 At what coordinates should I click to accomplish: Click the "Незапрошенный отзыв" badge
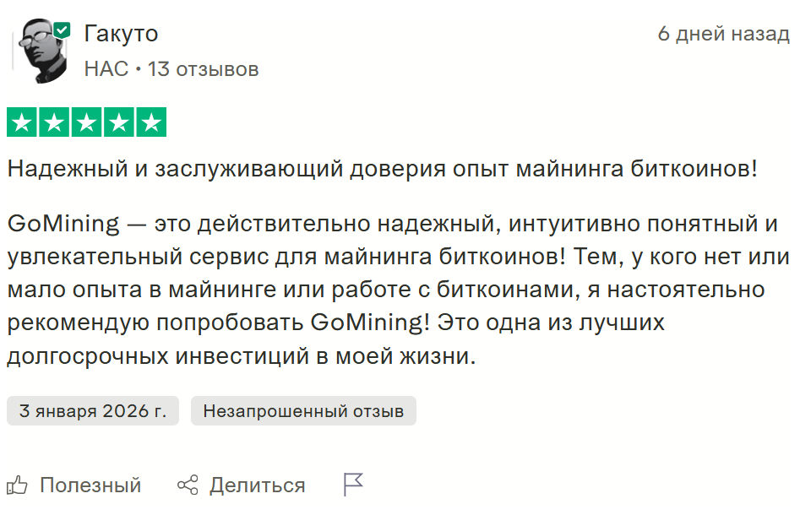pyautogui.click(x=303, y=411)
